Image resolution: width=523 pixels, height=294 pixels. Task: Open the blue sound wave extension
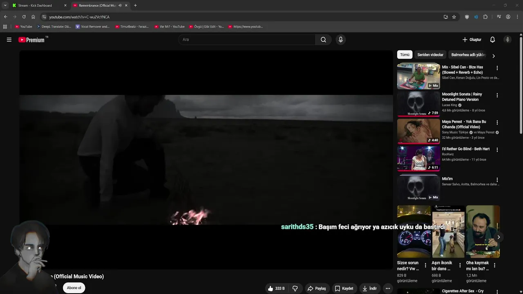pos(476,17)
